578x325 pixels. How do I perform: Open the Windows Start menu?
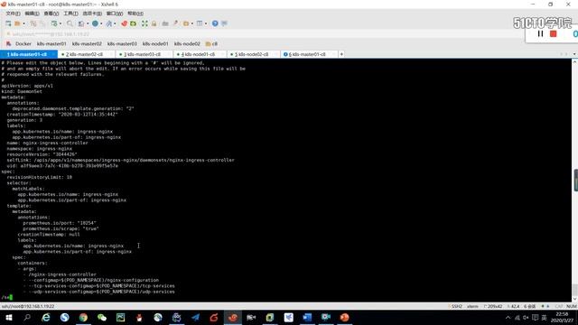click(8, 317)
